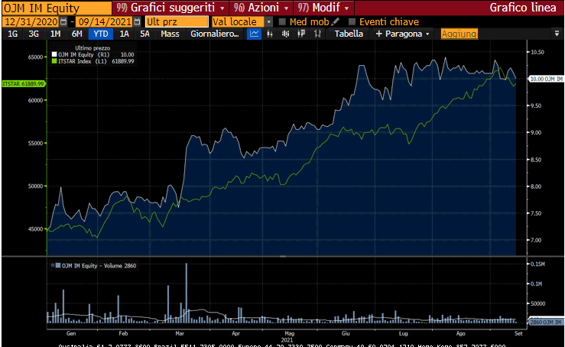Edit the end date field 09/14/2021
The height and width of the screenshot is (347, 565).
point(105,22)
